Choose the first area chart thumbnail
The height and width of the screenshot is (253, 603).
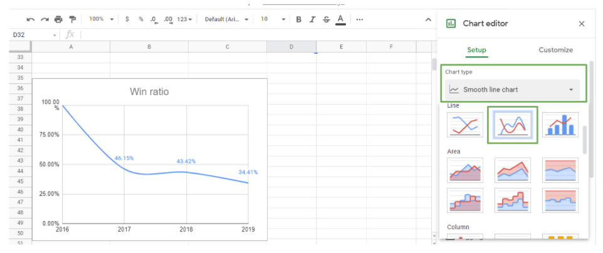click(x=465, y=170)
